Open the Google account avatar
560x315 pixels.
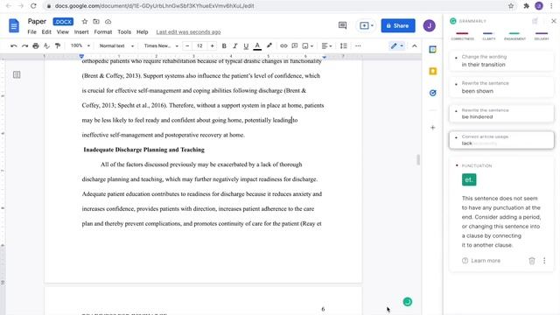pyautogui.click(x=430, y=25)
